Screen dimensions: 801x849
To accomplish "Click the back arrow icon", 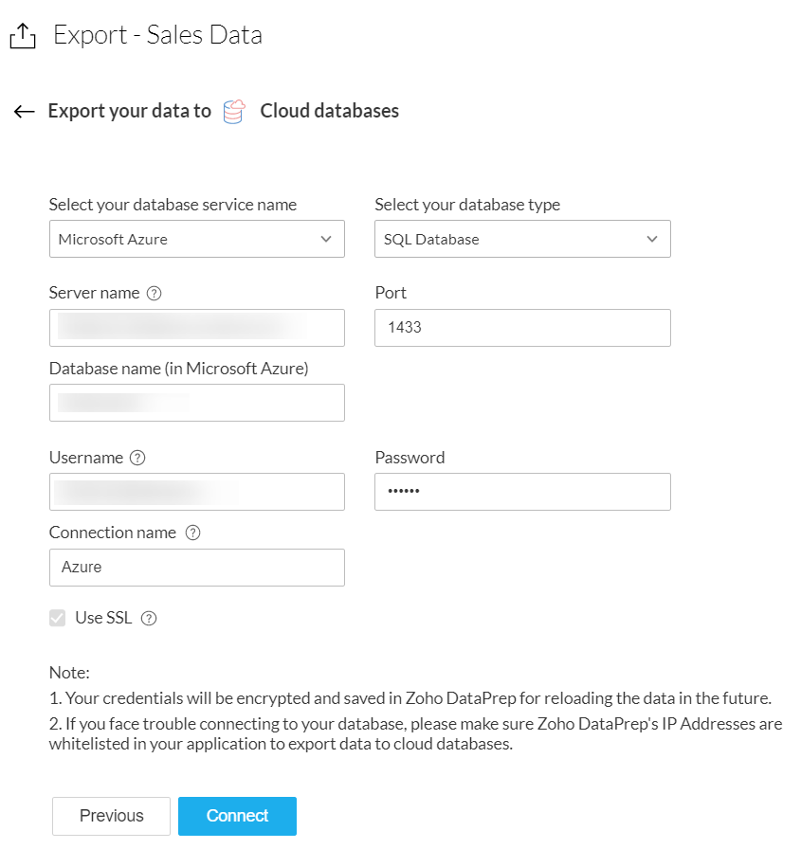I will tap(25, 112).
